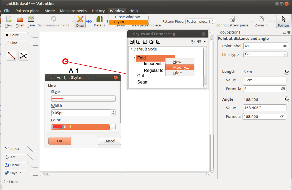
Task: Close the Styles and Formatting panel
Action: [x=204, y=34]
